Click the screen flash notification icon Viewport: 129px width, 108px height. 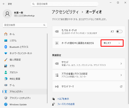[x=57, y=43]
